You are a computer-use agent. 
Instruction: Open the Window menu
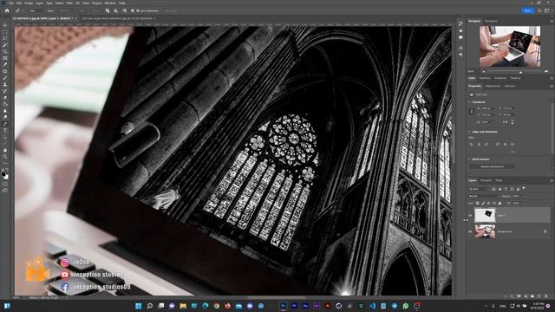pyautogui.click(x=110, y=3)
